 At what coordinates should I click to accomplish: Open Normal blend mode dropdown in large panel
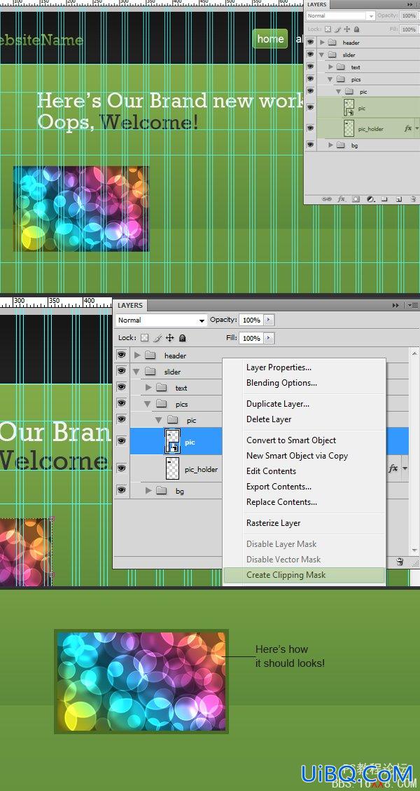click(x=162, y=320)
